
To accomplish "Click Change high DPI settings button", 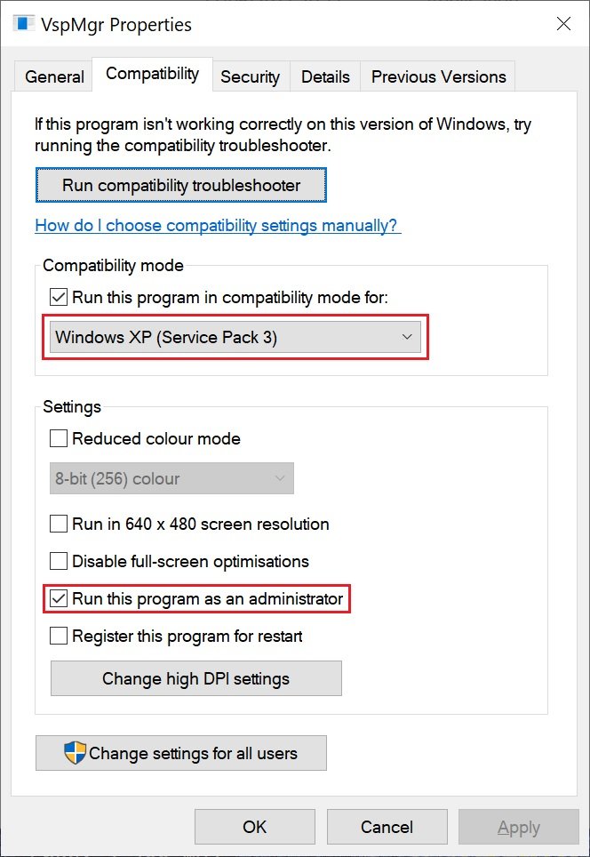I will [x=196, y=678].
